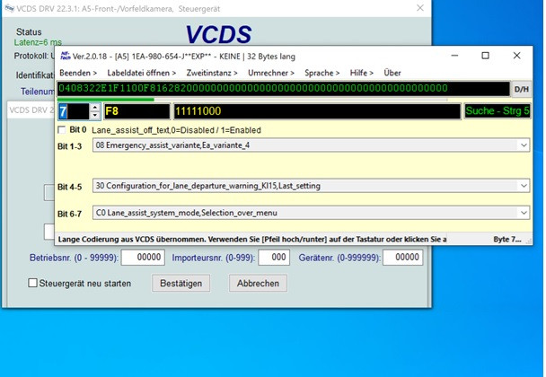Minimize the NF-Tech coding helper window

point(454,56)
